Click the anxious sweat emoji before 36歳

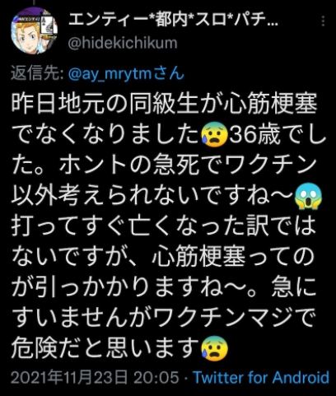[215, 134]
